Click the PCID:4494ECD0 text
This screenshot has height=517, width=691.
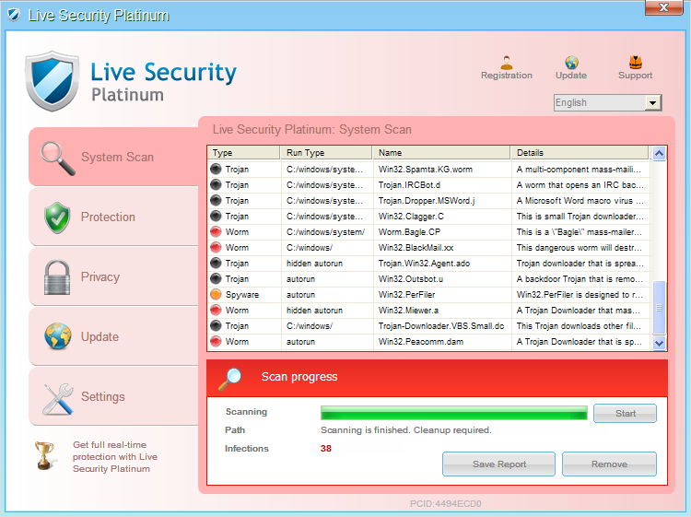tap(446, 503)
